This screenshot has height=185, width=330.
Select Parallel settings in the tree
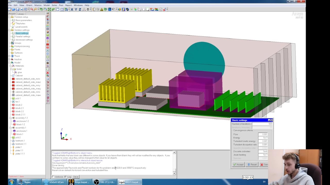[x=23, y=36]
